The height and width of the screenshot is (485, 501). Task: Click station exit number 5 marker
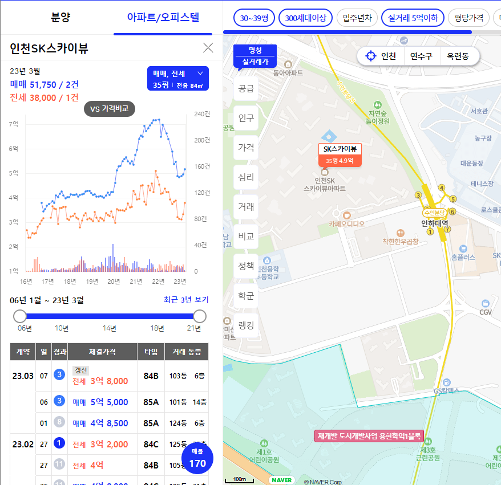452,199
